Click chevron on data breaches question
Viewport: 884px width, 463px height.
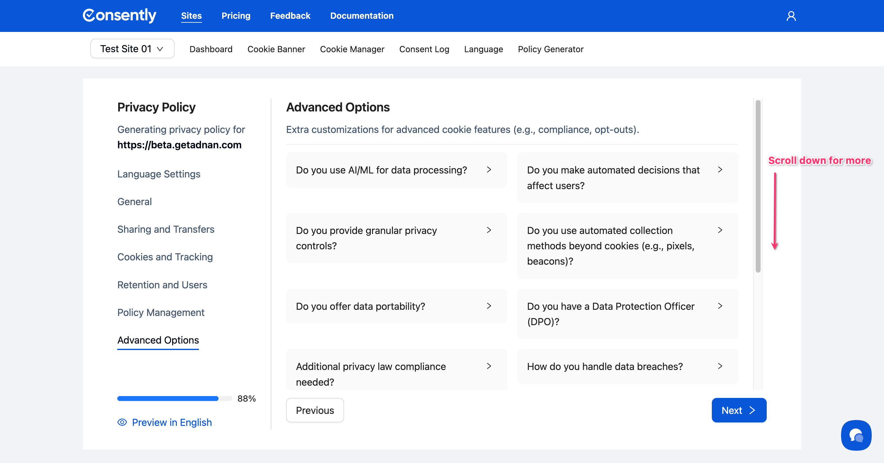720,366
